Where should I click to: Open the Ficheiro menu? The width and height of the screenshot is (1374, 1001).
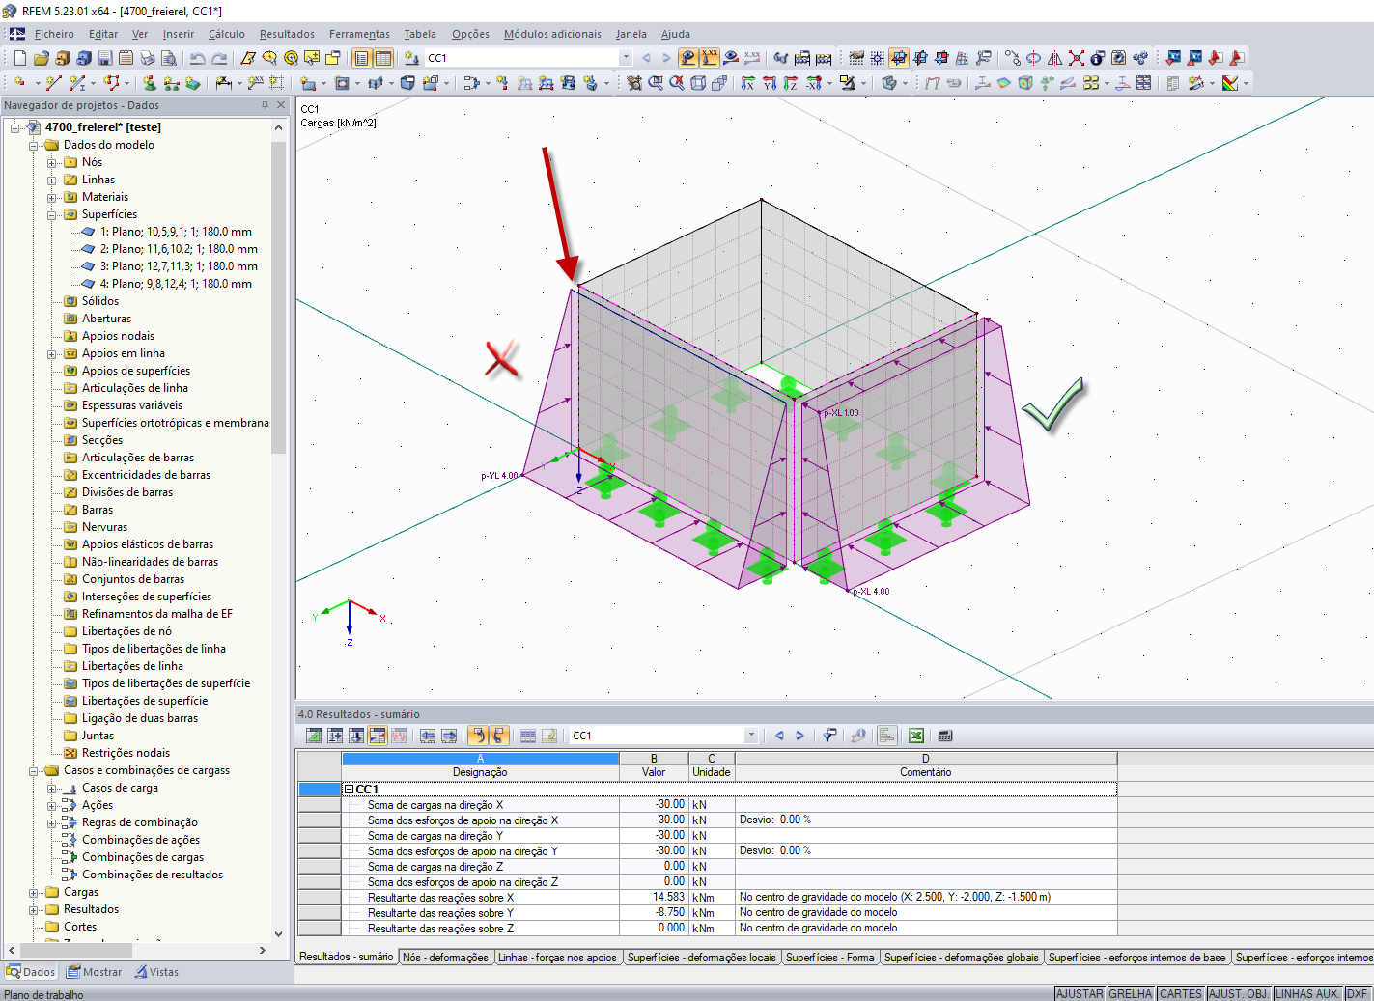point(54,34)
